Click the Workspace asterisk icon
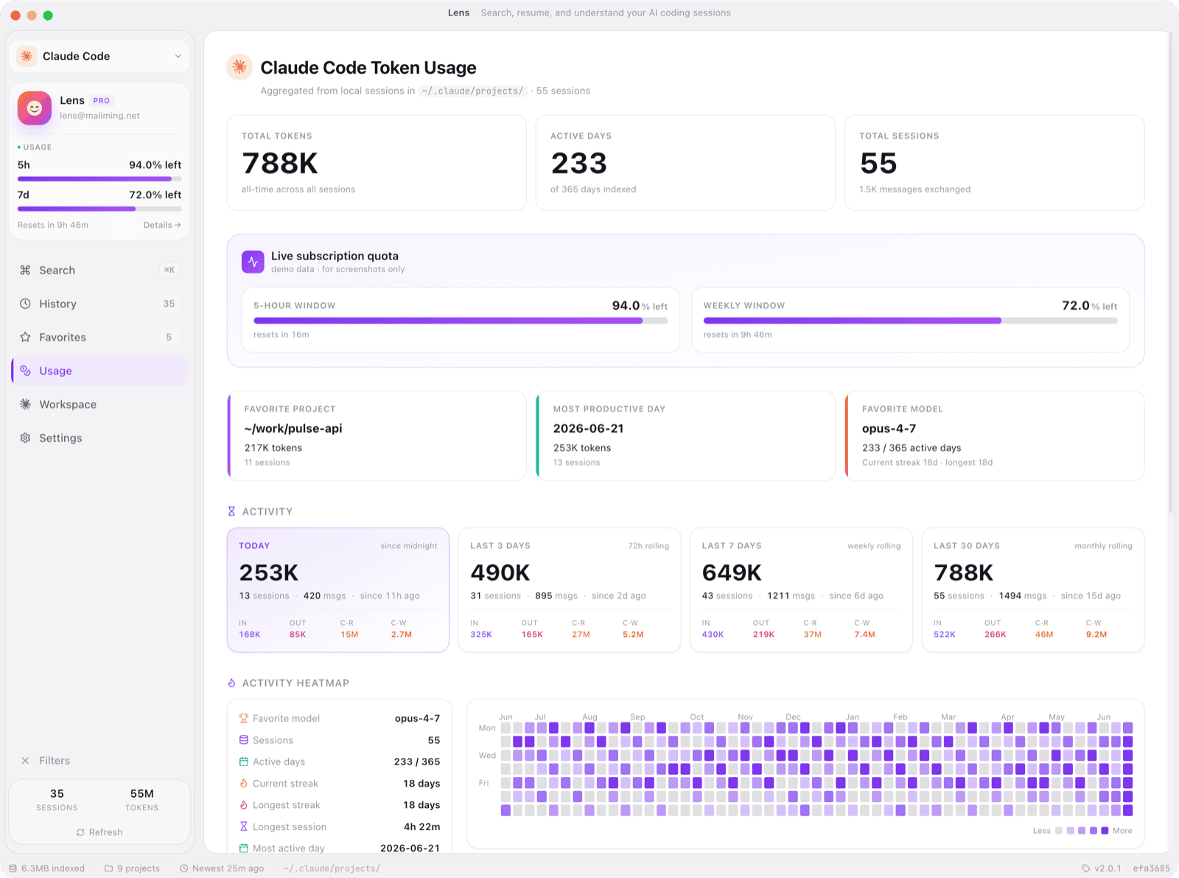The width and height of the screenshot is (1179, 878). click(25, 404)
